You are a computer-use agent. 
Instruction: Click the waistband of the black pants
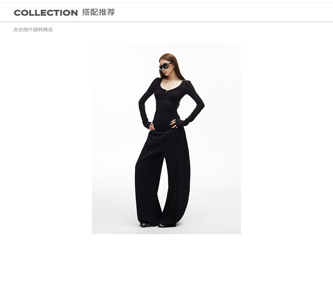(166, 130)
